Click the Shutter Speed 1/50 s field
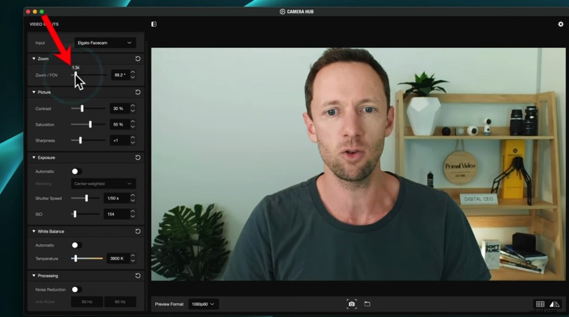Screen dimensions: 569x317 [117, 198]
